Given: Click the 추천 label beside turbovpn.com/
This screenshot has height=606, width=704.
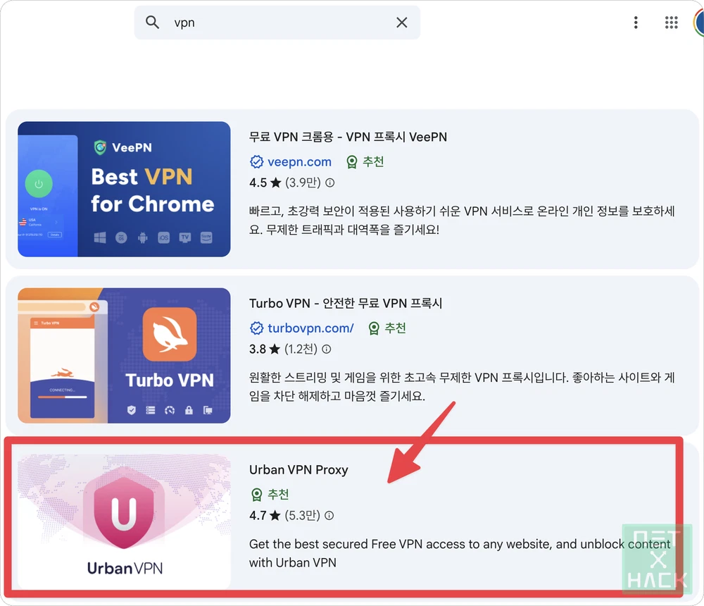Looking at the screenshot, I should (x=395, y=328).
